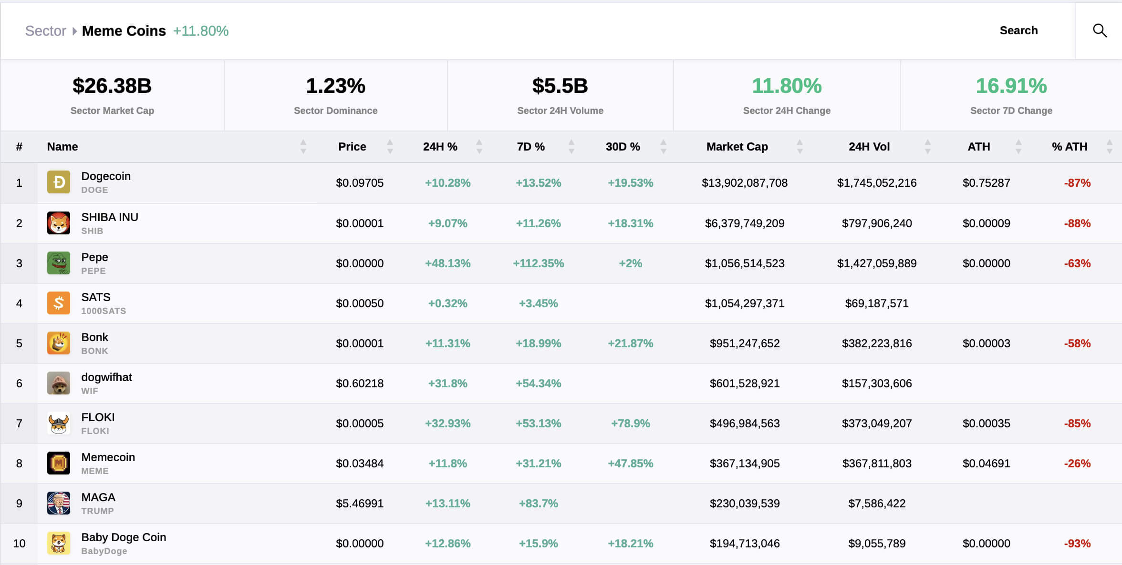Navigate back using the Sector breadcrumb
Screen dimensions: 1122x565
point(45,30)
